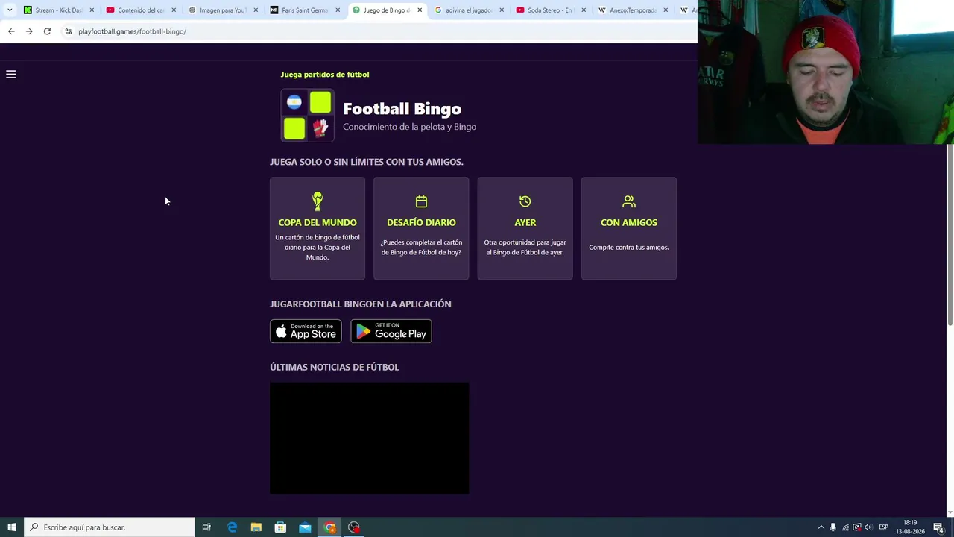Click the address bar URL field

coord(380,31)
